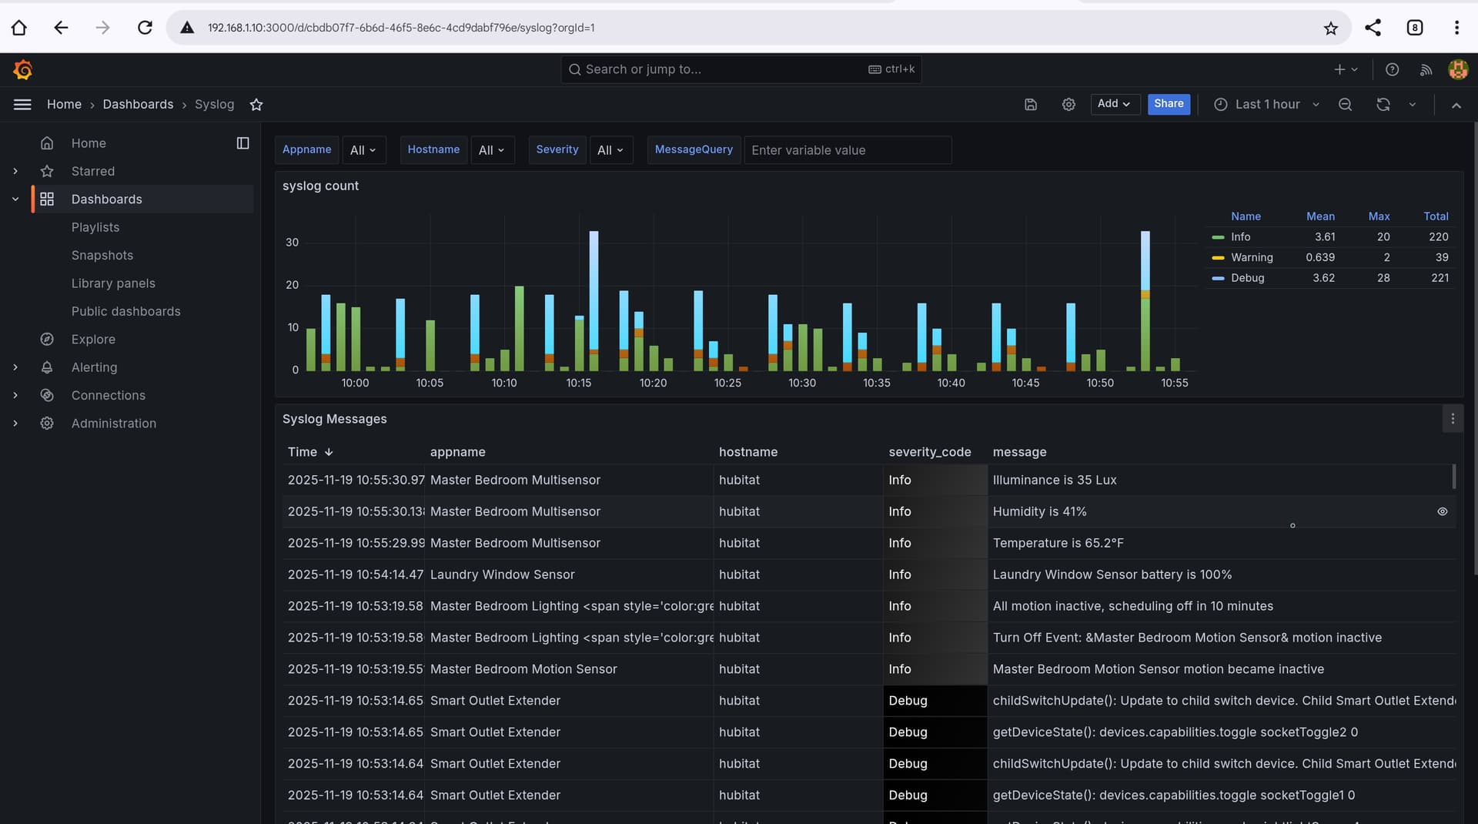The width and height of the screenshot is (1478, 824).
Task: Open Explore from the sidebar
Action: [x=93, y=340]
